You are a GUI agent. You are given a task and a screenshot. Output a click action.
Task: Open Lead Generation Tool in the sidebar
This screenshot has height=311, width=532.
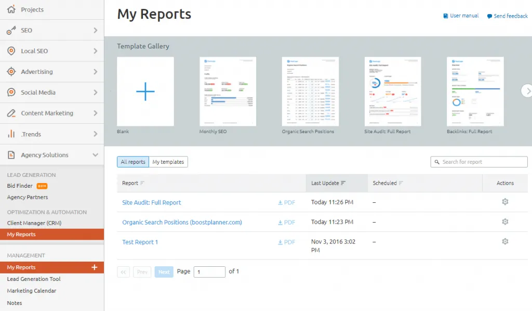point(34,279)
